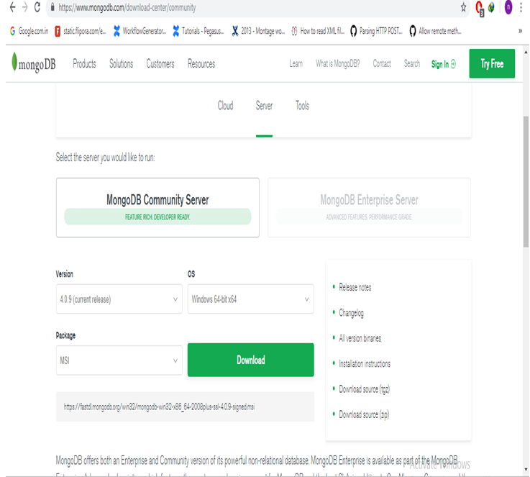The height and width of the screenshot is (477, 530).
Task: Open the Package dropdown showing MSI
Action: [x=119, y=360]
